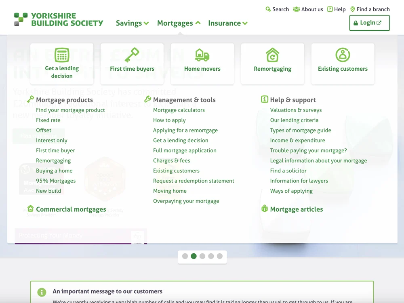Screen dimensions: 404x303
Task: Open the Existing customers card
Action: pyautogui.click(x=343, y=64)
